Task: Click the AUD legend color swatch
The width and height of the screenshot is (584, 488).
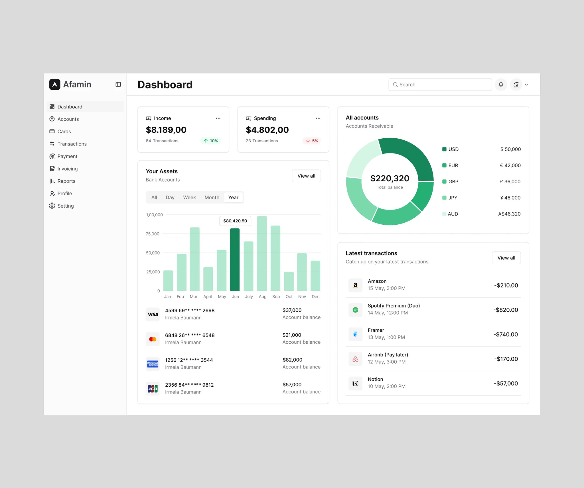Action: coord(444,214)
